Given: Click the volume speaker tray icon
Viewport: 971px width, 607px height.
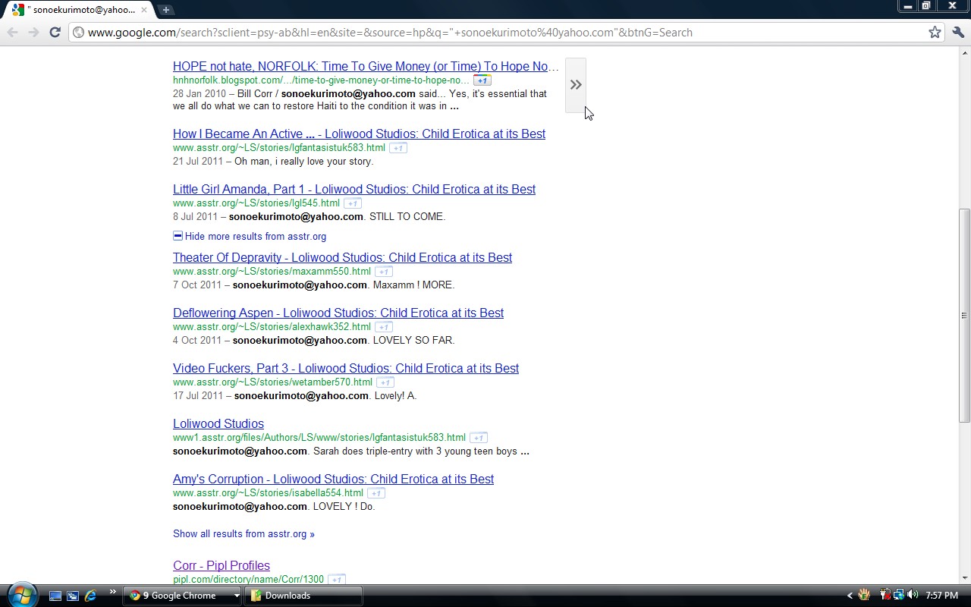Looking at the screenshot, I should 913,595.
